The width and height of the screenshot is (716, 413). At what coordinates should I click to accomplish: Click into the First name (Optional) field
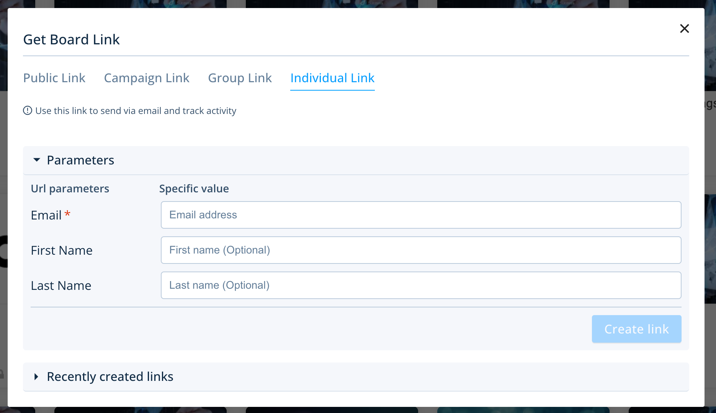tap(420, 250)
